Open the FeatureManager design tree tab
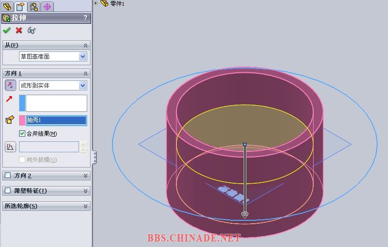 coord(7,6)
